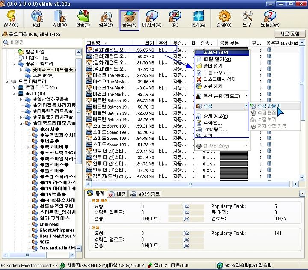Select the ◆24시◆ folder
The height and width of the screenshot is (270, 308).
[50, 129]
